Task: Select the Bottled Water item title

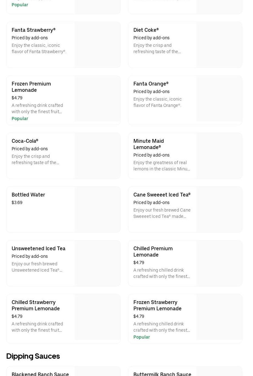Action: (28, 195)
